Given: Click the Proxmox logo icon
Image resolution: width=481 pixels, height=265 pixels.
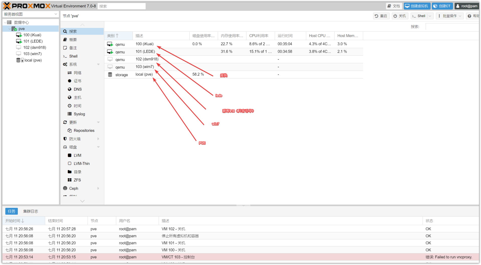Looking at the screenshot, I should tap(7, 6).
